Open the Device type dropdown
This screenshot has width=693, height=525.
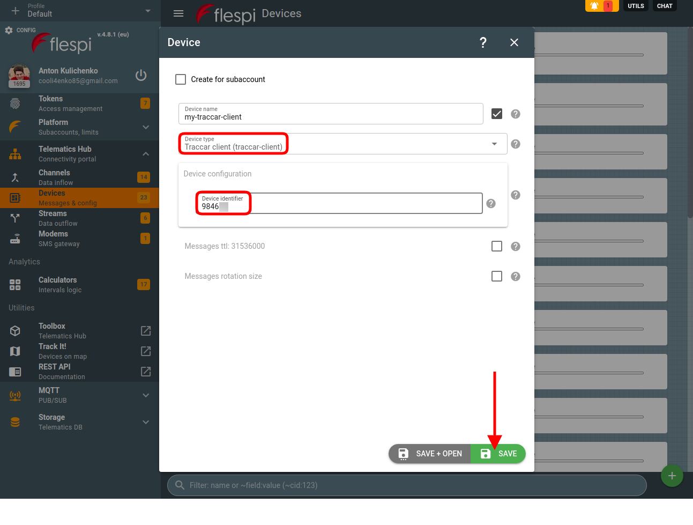click(x=342, y=144)
